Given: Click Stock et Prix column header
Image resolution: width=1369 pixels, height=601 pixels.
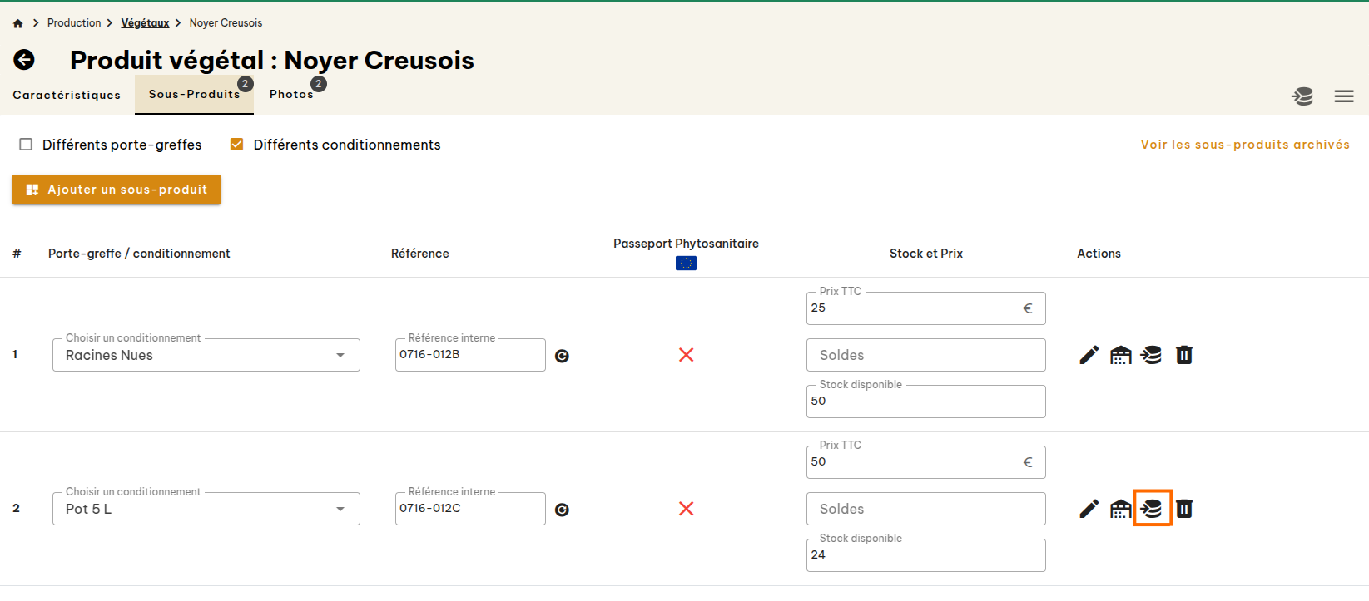Looking at the screenshot, I should coord(926,254).
